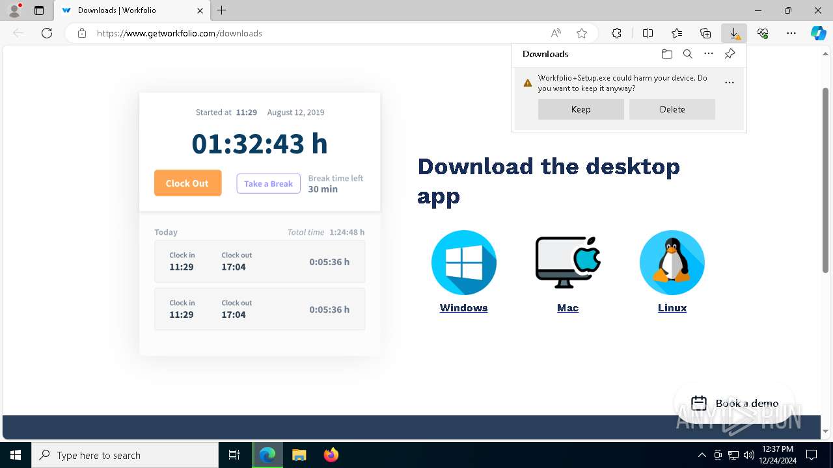Click the Take a Break button
This screenshot has width=833, height=468.
pos(268,184)
